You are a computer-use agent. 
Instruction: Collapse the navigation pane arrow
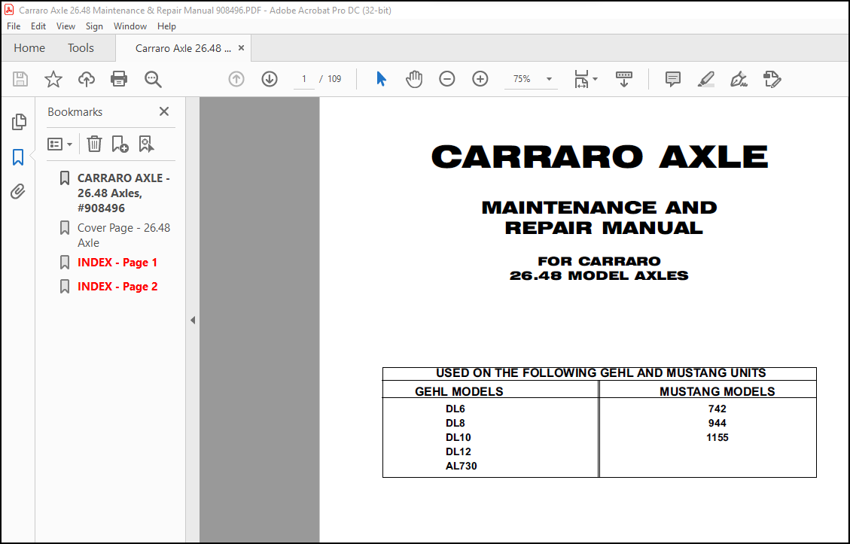point(193,321)
